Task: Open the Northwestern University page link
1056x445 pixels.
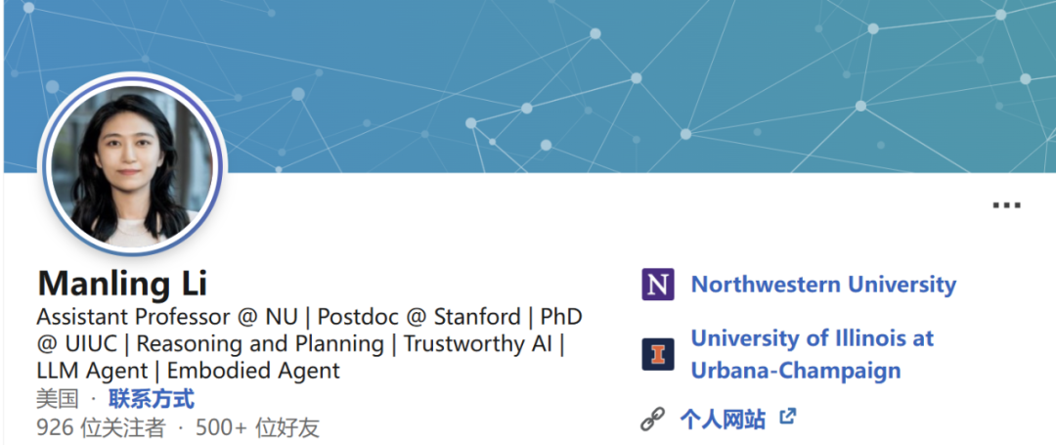Action: (823, 285)
